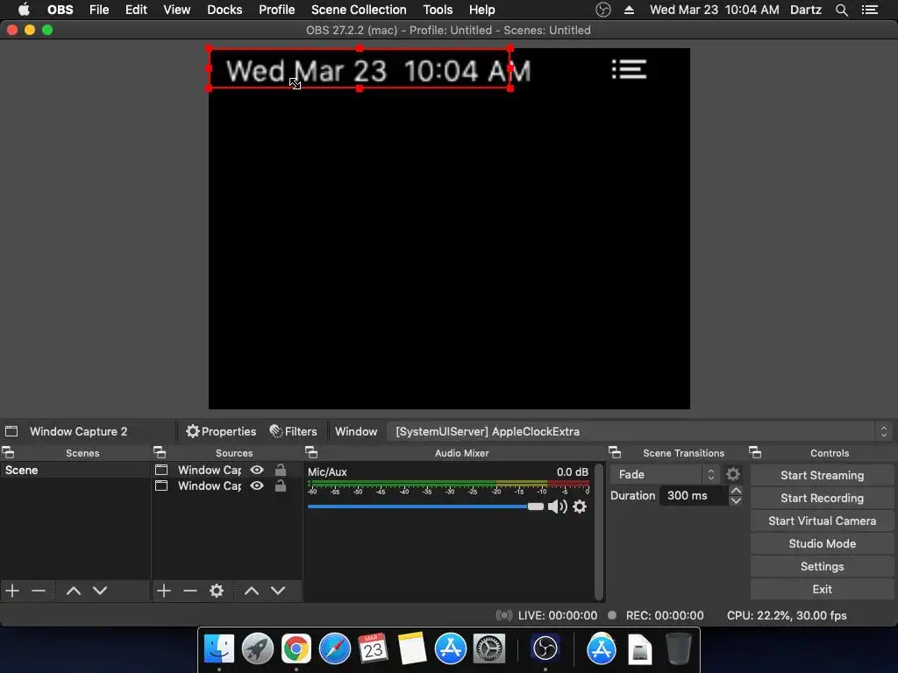The image size is (898, 673).
Task: Increase transition duration with up arrow
Action: click(x=736, y=491)
